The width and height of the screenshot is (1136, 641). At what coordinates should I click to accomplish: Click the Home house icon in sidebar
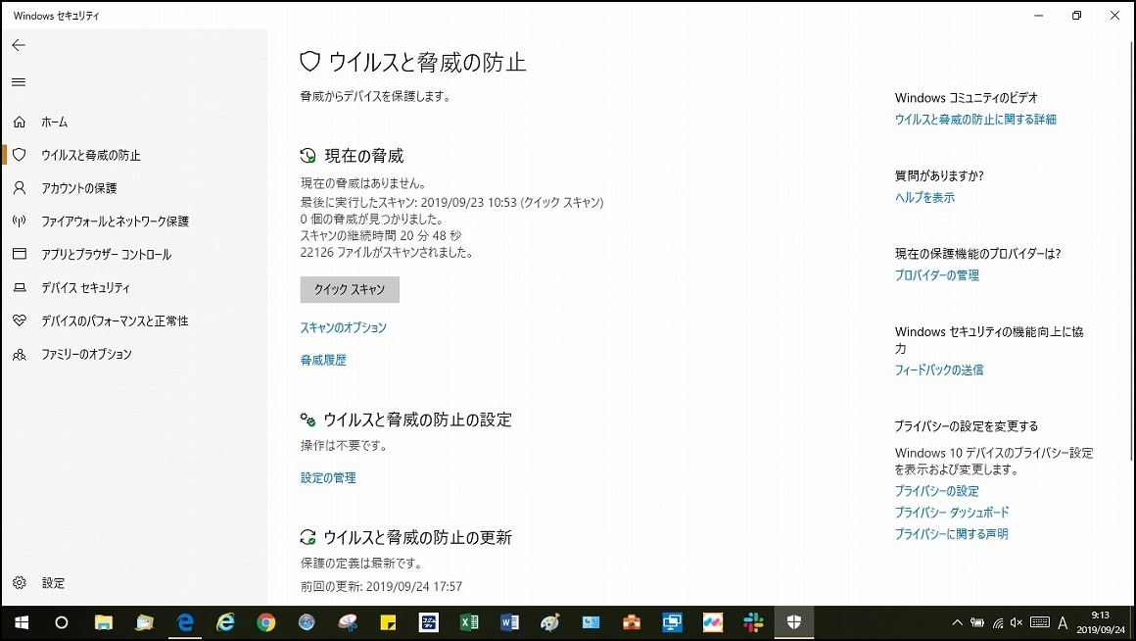20,122
